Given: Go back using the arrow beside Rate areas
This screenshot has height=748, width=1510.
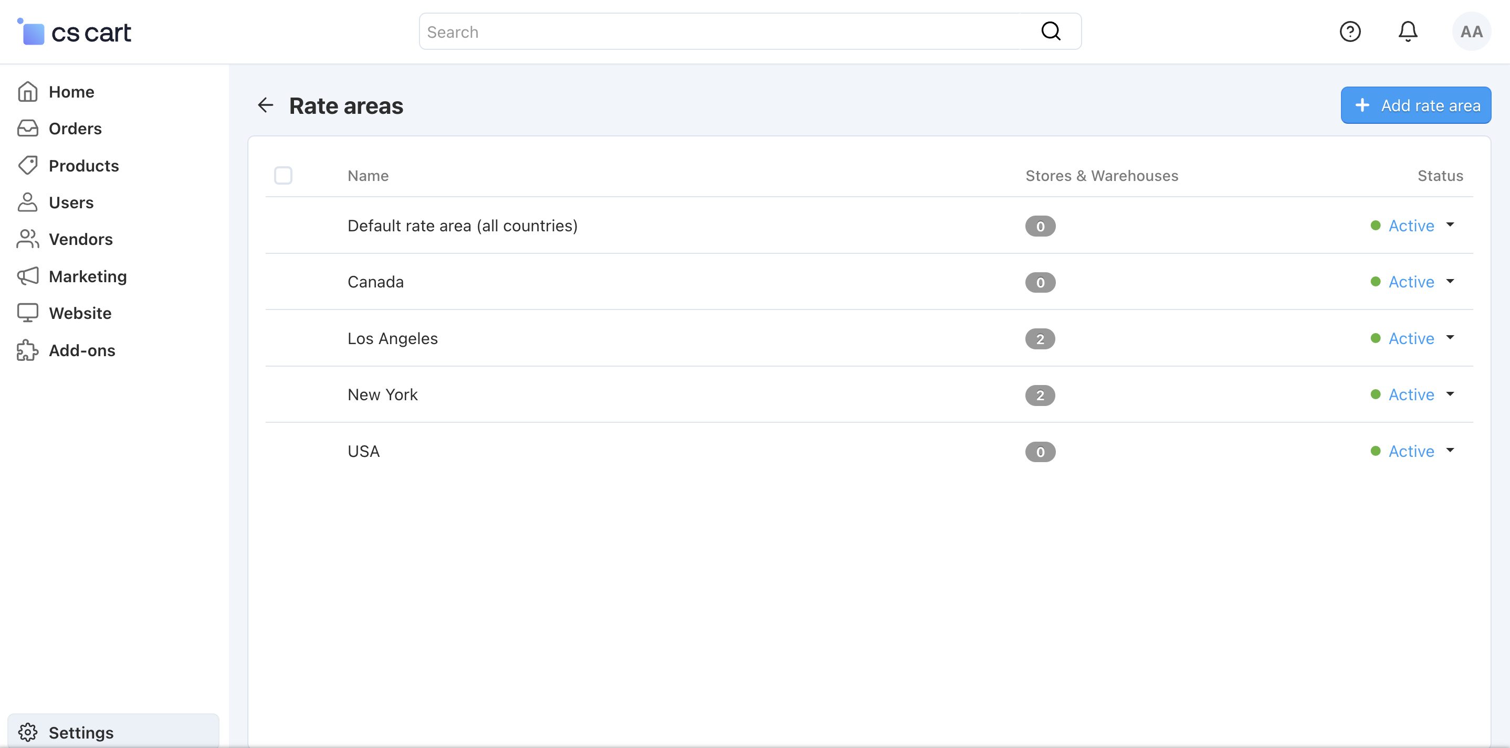Looking at the screenshot, I should 266,105.
